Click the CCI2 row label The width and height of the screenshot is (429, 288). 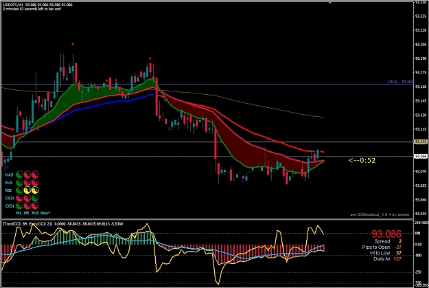(x=10, y=198)
